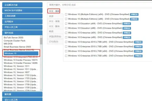Open the 开发人员工具 category panel
The image size is (152, 101).
[x=22, y=27]
